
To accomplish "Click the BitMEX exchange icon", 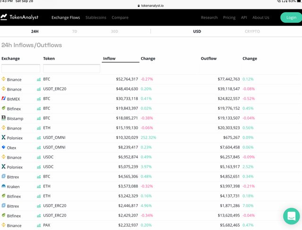I will (4, 99).
